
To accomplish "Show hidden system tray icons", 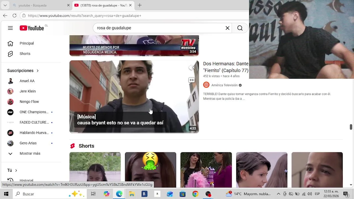I will 278,194.
